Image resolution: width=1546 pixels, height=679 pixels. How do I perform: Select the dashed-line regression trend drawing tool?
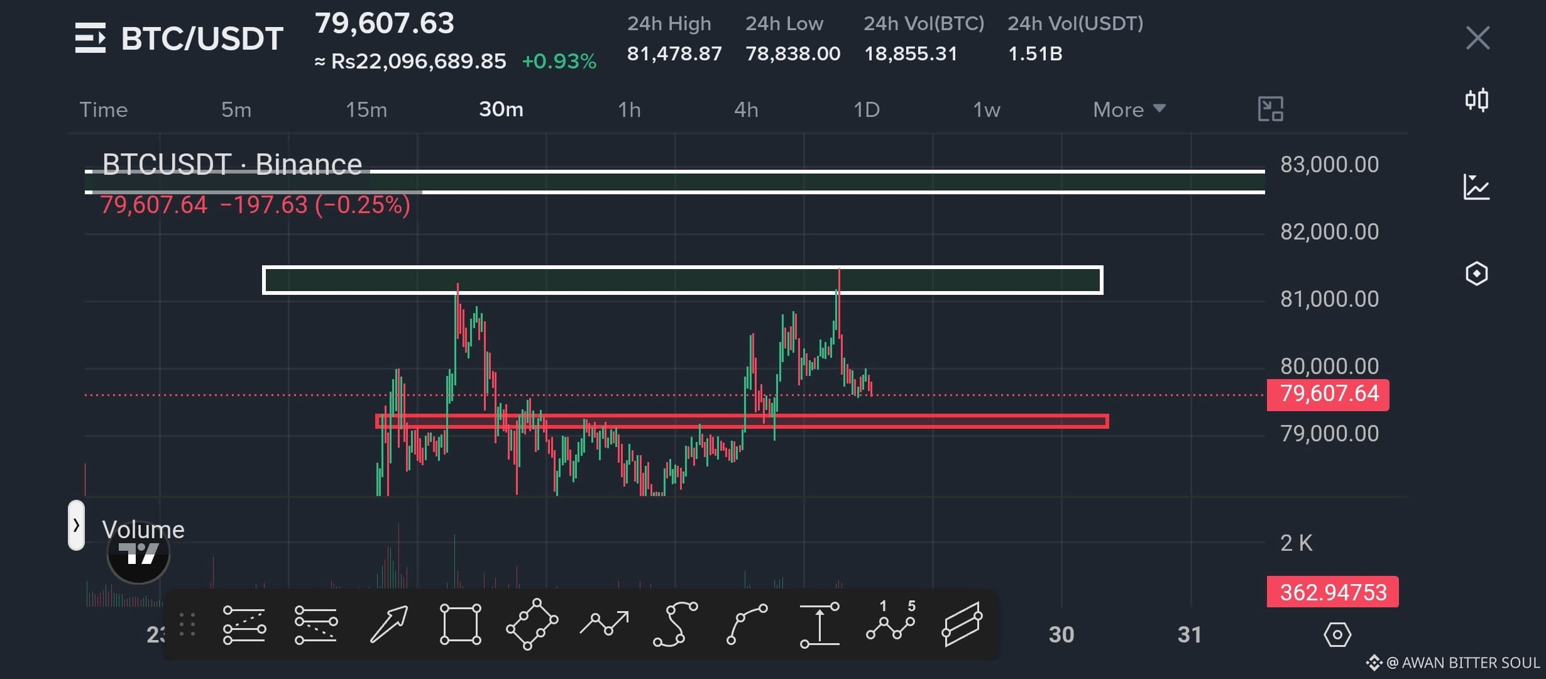pos(315,625)
